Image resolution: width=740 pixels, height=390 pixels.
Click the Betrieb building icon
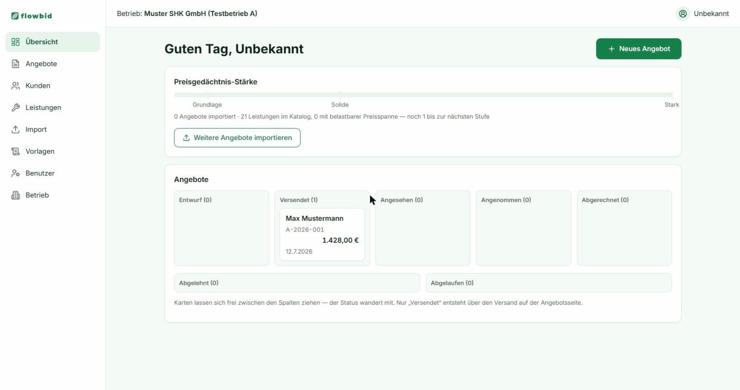[16, 195]
